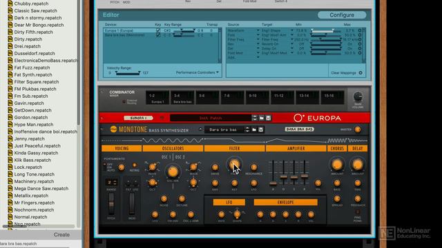Click the LFO section header
The height and width of the screenshot is (248, 442).
pyautogui.click(x=229, y=202)
